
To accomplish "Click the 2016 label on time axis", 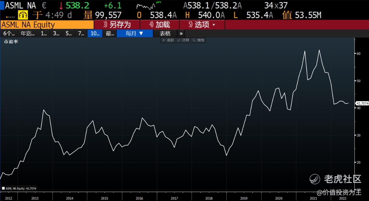I will [x=139, y=198].
